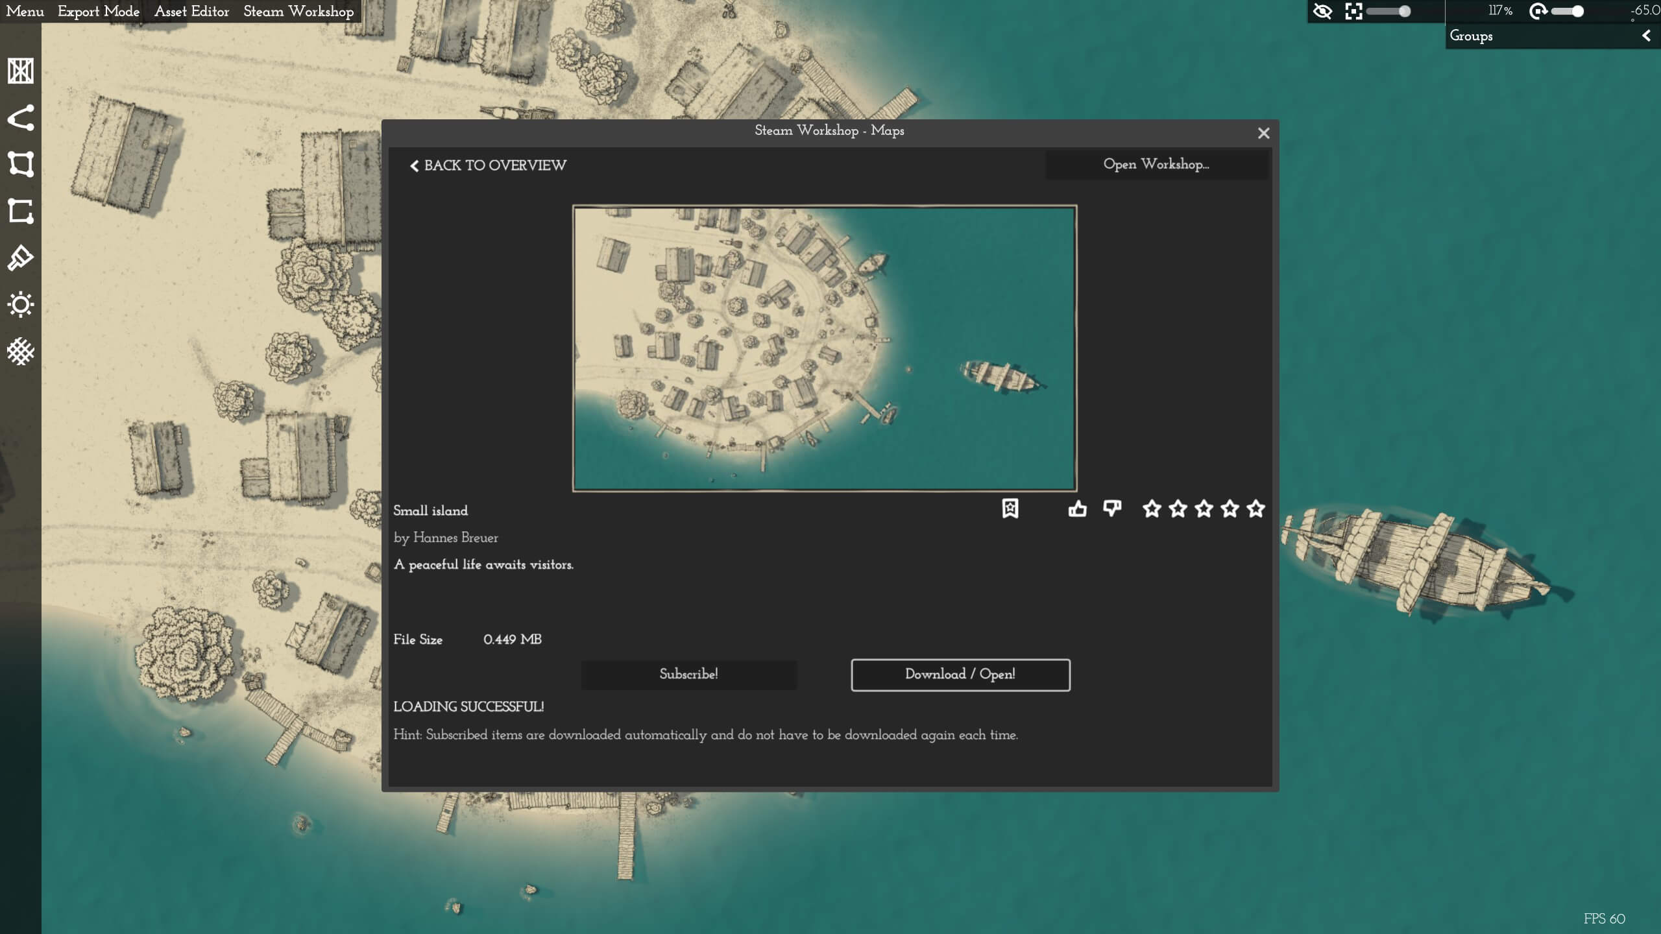Click the Small island map preview thumbnail
Image resolution: width=1661 pixels, height=934 pixels.
824,348
